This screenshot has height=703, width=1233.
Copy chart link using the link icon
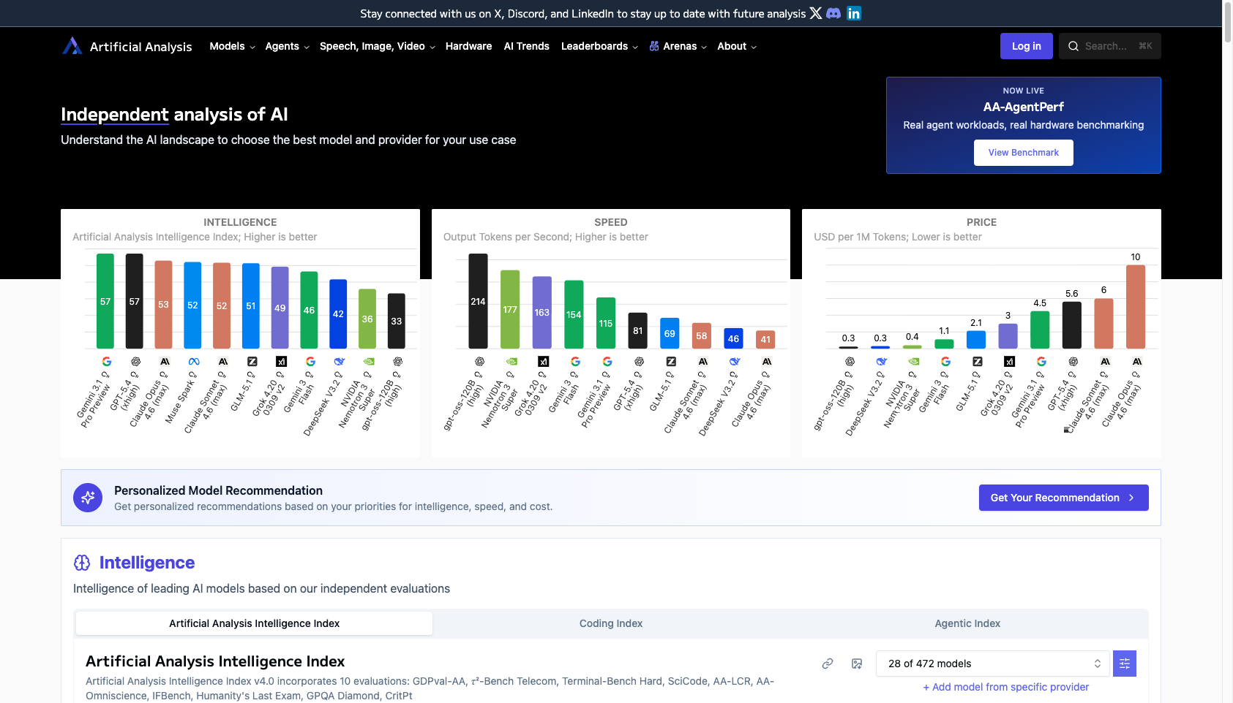point(828,664)
